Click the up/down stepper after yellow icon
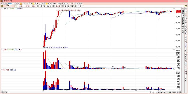The height and width of the screenshot is (94, 188). pos(23,4)
